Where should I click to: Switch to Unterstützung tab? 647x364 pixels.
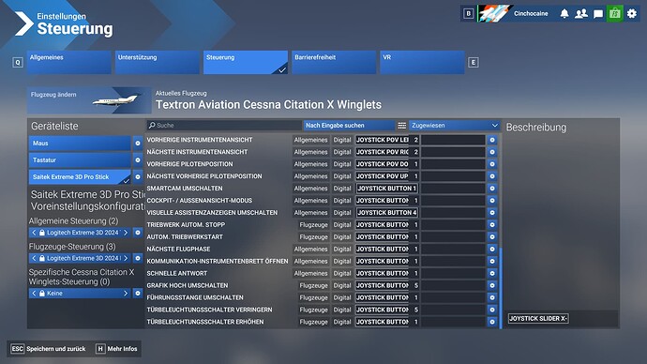(x=158, y=62)
